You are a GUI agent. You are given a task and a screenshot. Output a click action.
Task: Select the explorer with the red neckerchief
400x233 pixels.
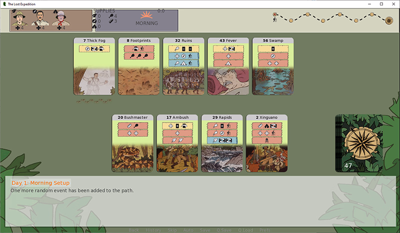tap(60, 18)
